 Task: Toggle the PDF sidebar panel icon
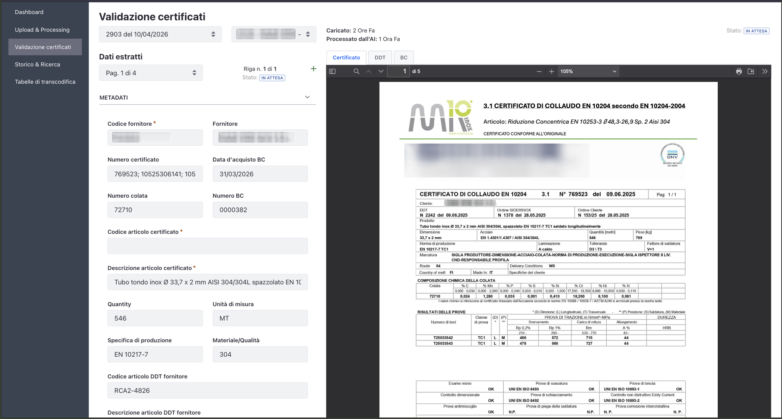tap(332, 72)
